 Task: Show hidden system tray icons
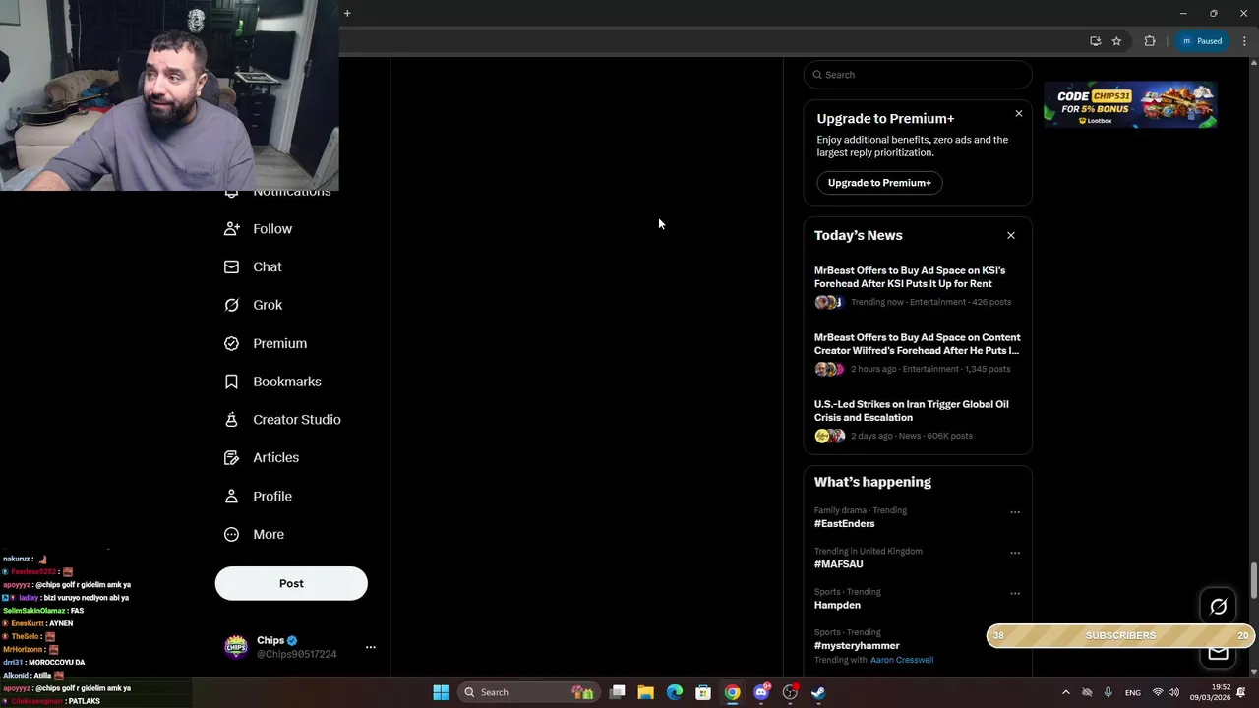pyautogui.click(x=1065, y=692)
